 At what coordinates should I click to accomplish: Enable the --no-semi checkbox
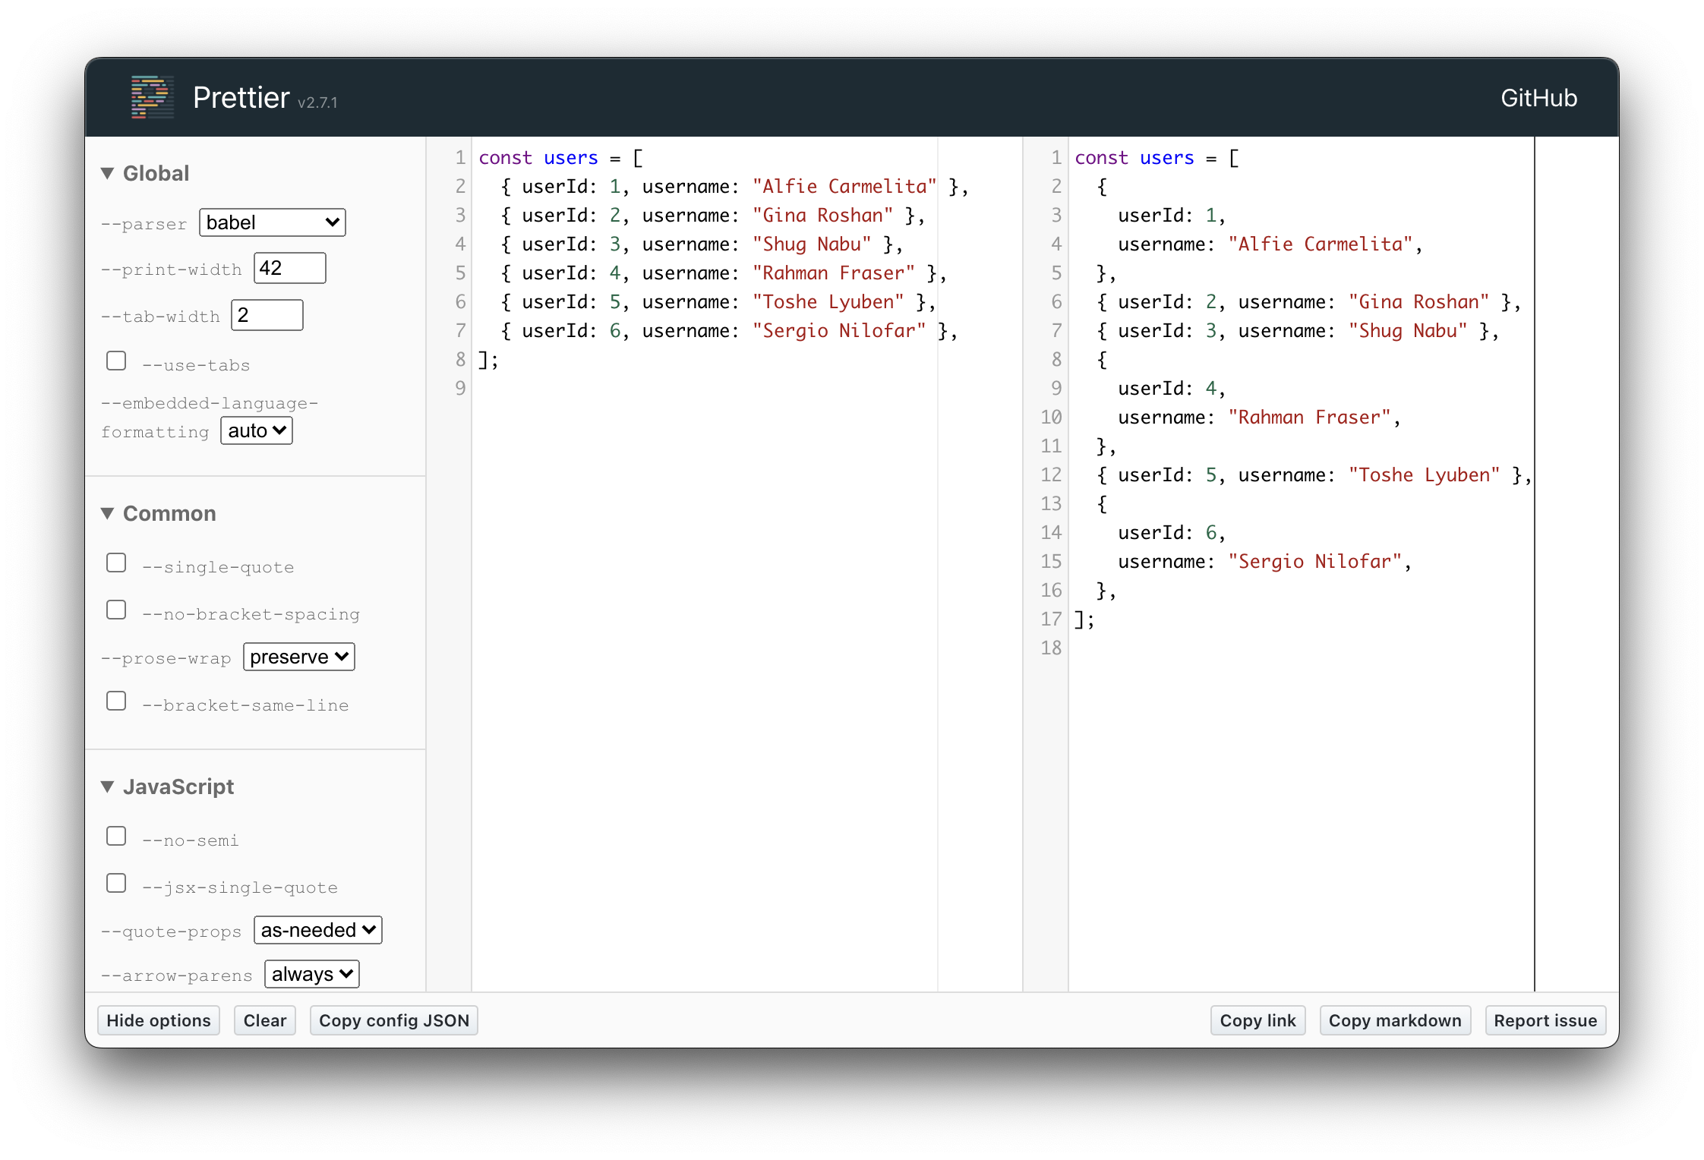coord(116,836)
